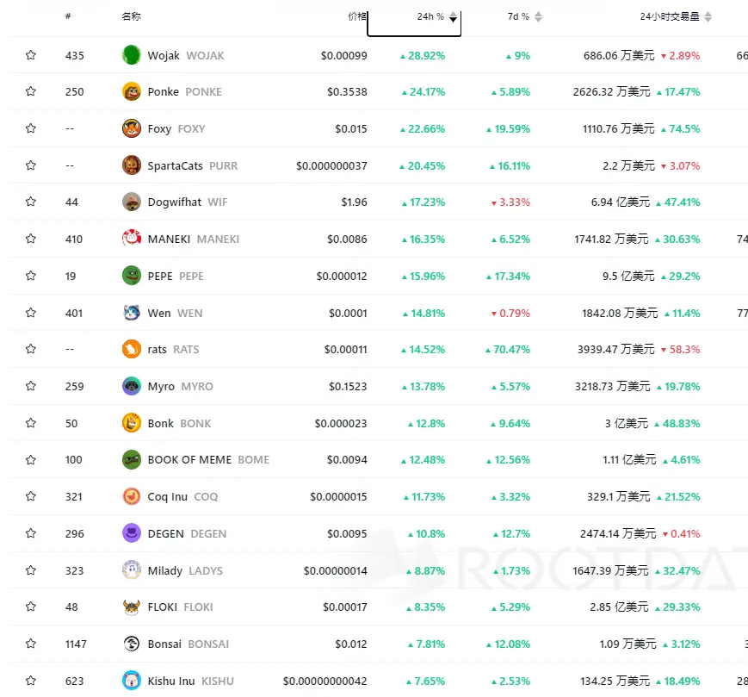Click the 价格 column header
The height and width of the screenshot is (697, 748).
356,16
